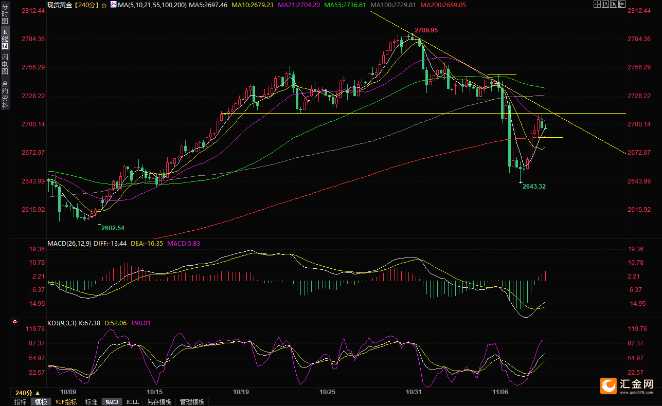Click the 10/25 date on the time axis
The image size is (662, 406).
pos(328,392)
